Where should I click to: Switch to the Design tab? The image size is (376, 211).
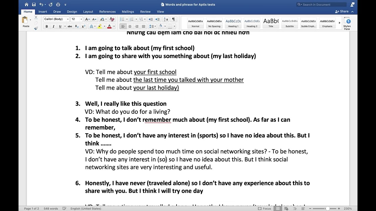point(72,12)
